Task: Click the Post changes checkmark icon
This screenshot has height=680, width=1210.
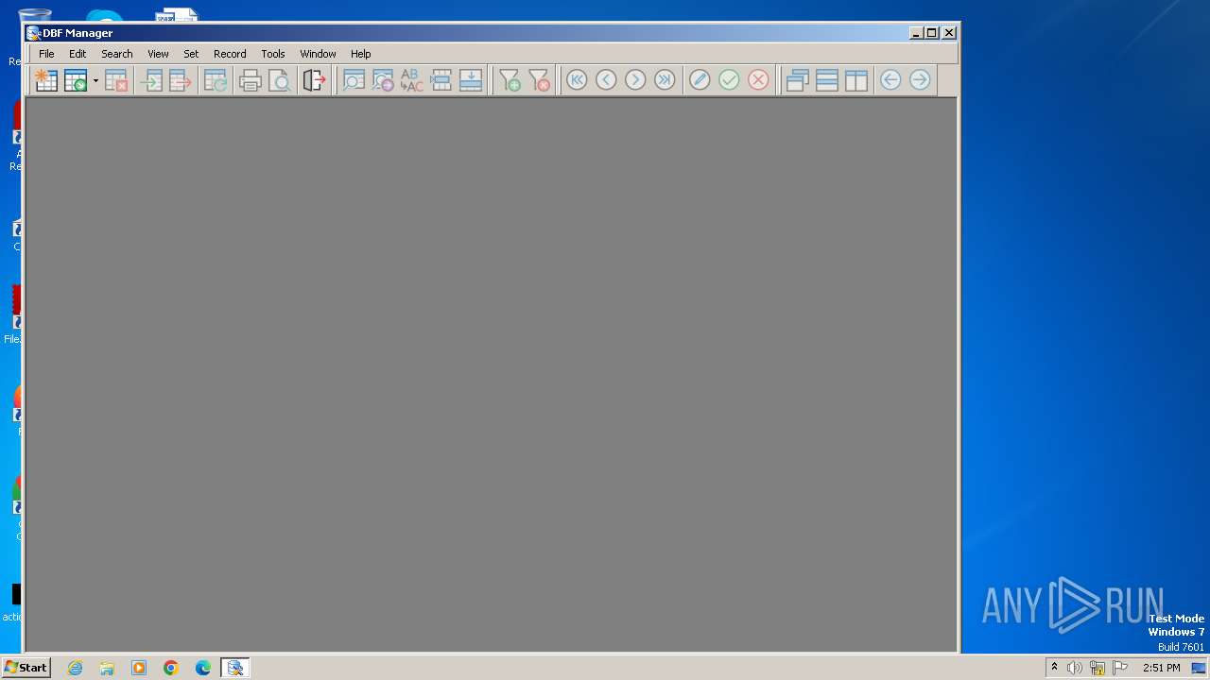Action: [x=729, y=80]
